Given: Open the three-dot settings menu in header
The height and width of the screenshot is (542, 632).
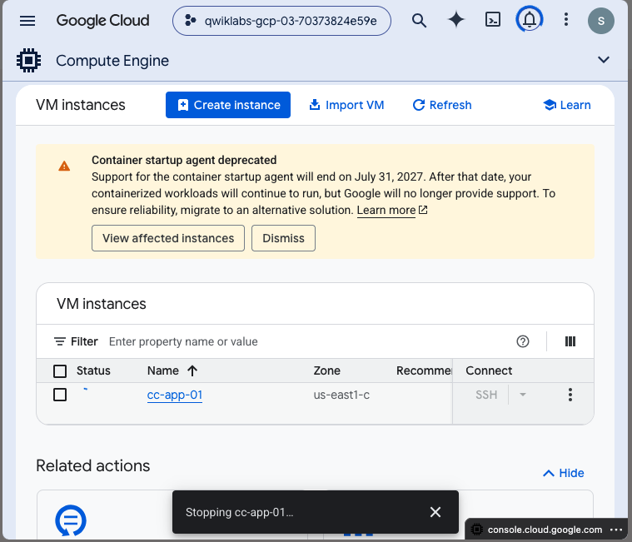Looking at the screenshot, I should [566, 19].
